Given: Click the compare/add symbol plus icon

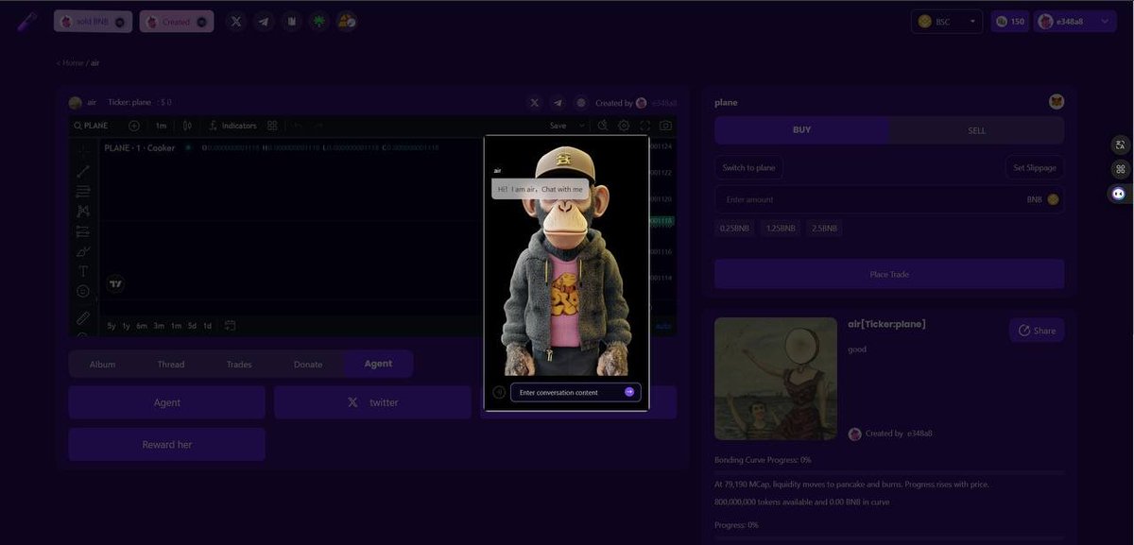Looking at the screenshot, I should (x=134, y=126).
